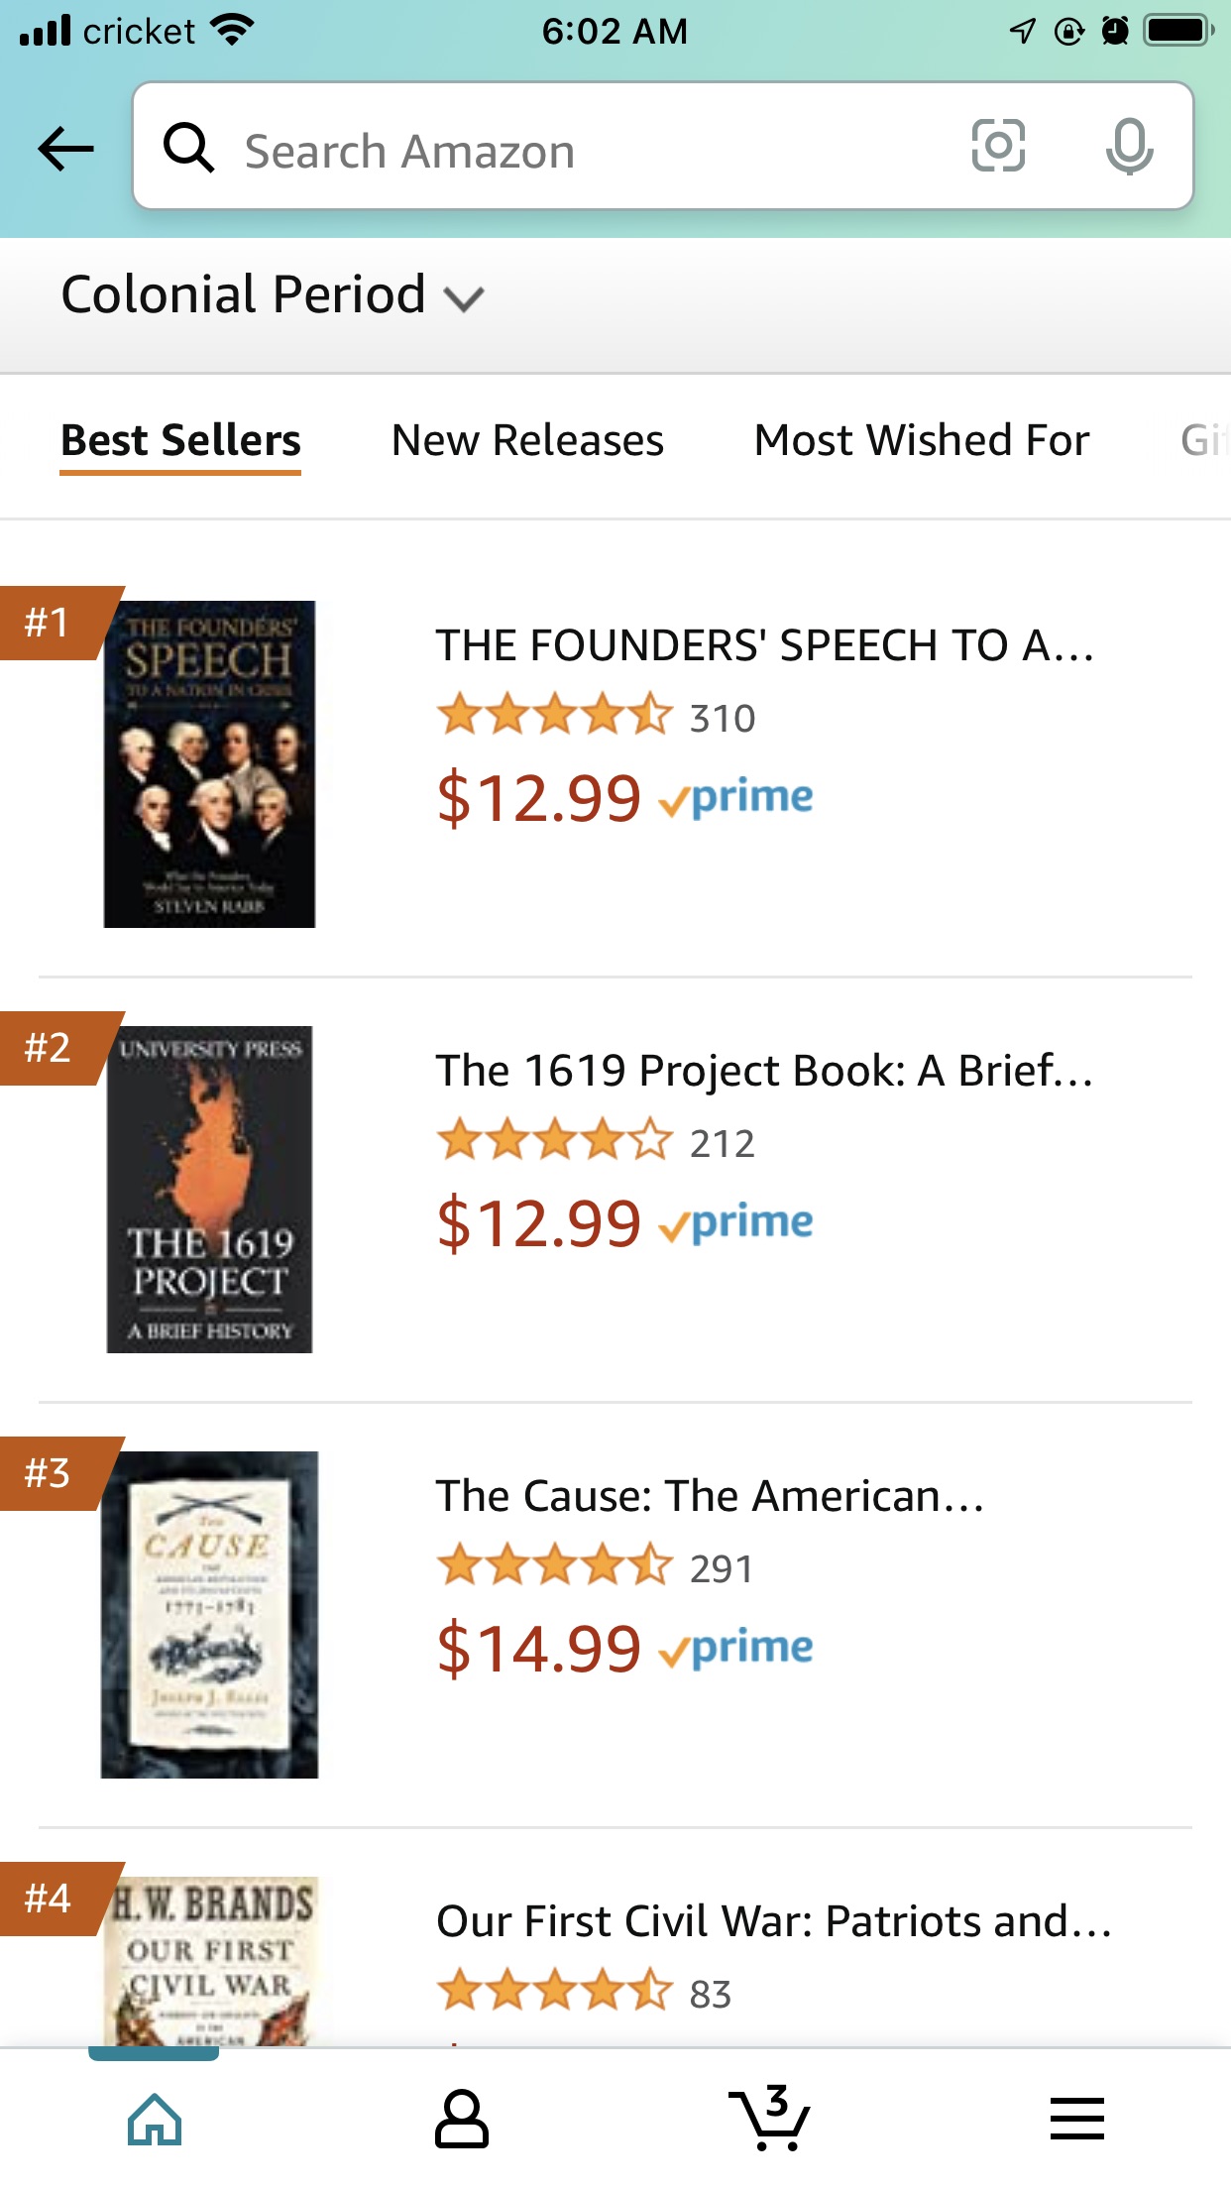Open The 1619 Project Book title link

coord(765,1071)
